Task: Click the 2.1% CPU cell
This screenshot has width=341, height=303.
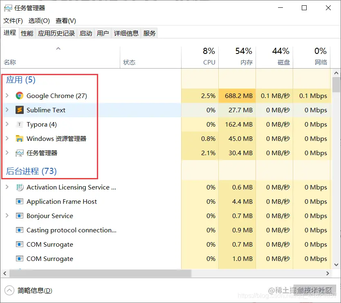Action: [200, 153]
